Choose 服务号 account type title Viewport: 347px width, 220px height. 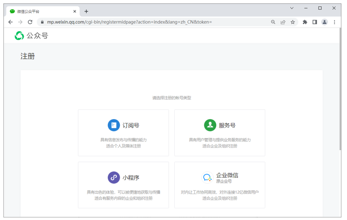pos(227,126)
